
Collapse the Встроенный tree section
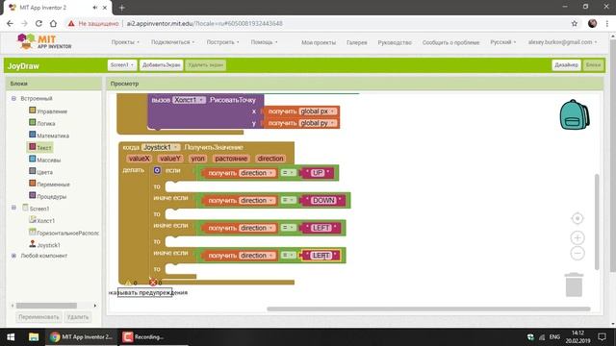pyautogui.click(x=13, y=98)
